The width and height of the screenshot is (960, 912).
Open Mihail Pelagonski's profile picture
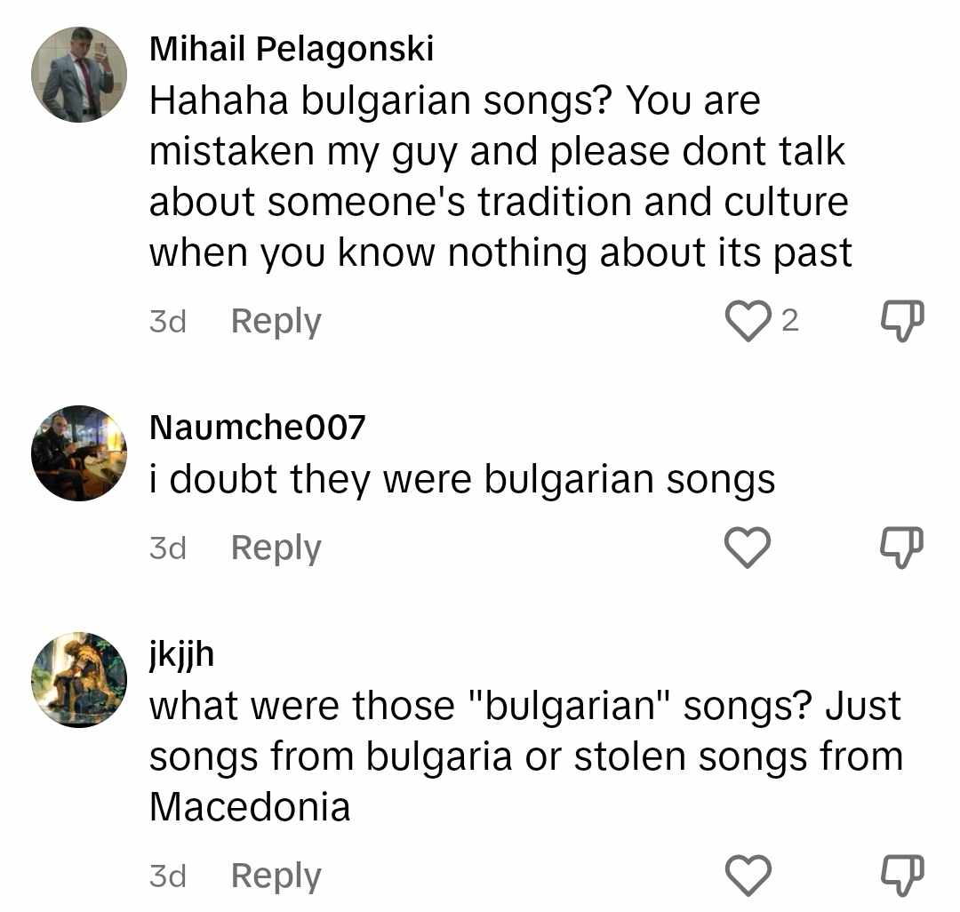(79, 74)
